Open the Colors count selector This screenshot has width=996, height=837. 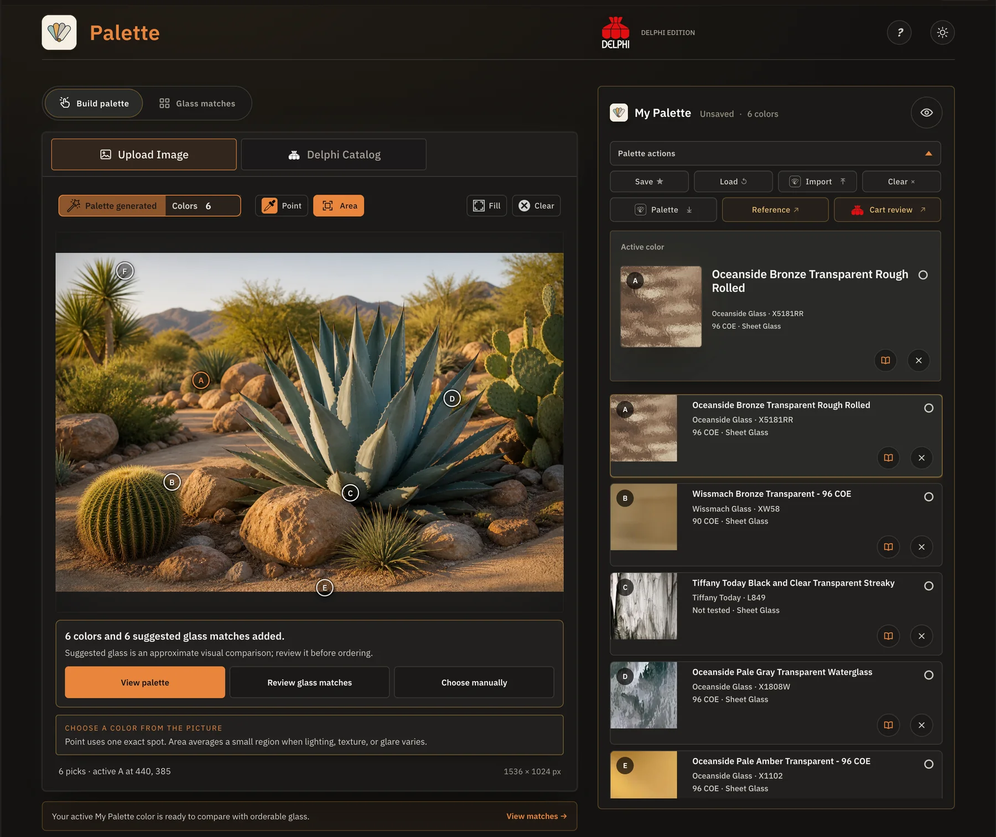pos(203,206)
